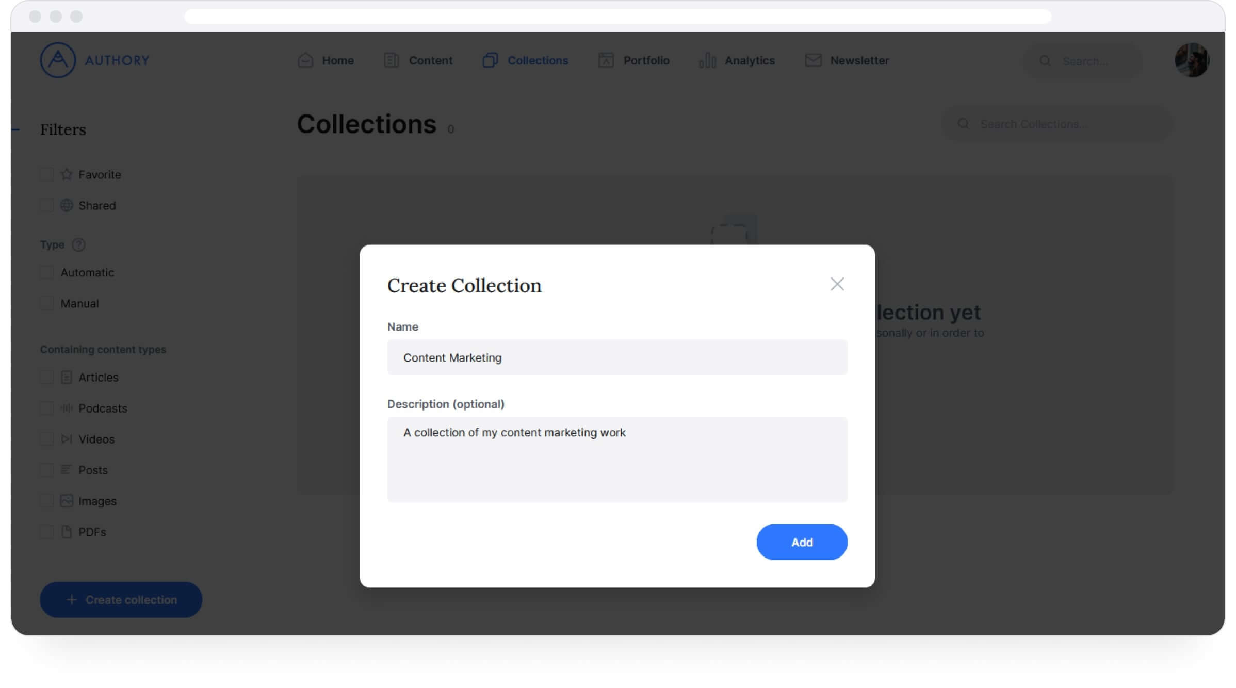Click the Containing content types label
This screenshot has width=1236, height=688.
pos(103,349)
